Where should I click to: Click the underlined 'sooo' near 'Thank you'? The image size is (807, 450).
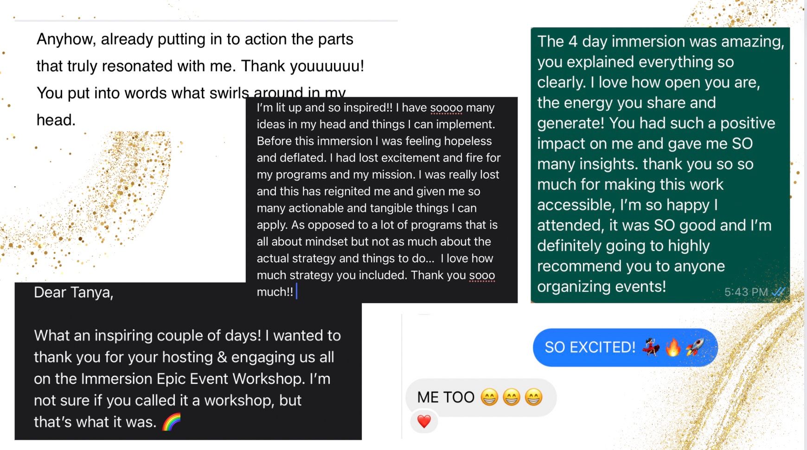(482, 275)
